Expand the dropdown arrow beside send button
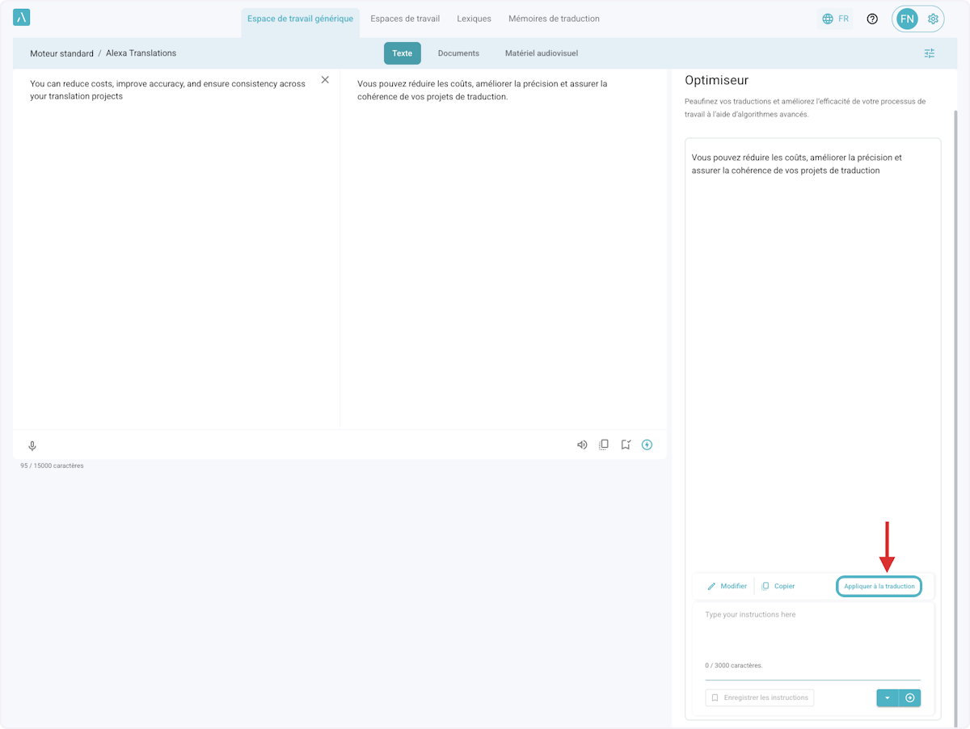This screenshot has width=970, height=729. [x=887, y=697]
